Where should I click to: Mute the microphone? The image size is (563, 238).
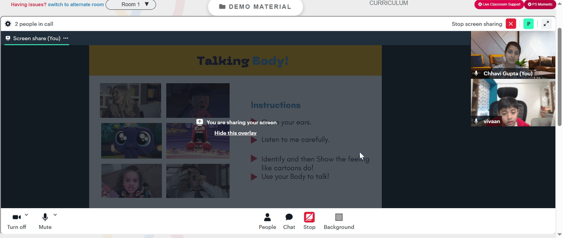click(45, 222)
